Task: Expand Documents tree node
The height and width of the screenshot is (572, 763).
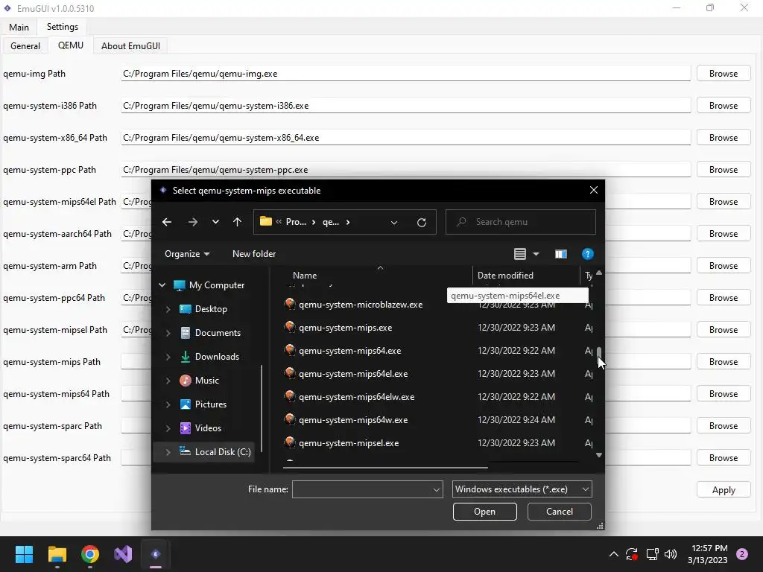Action: click(x=168, y=333)
